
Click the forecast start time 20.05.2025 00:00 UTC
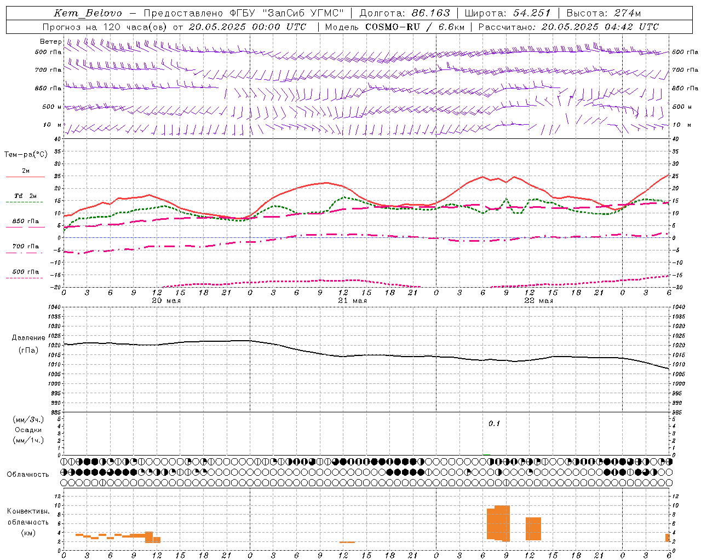[247, 26]
